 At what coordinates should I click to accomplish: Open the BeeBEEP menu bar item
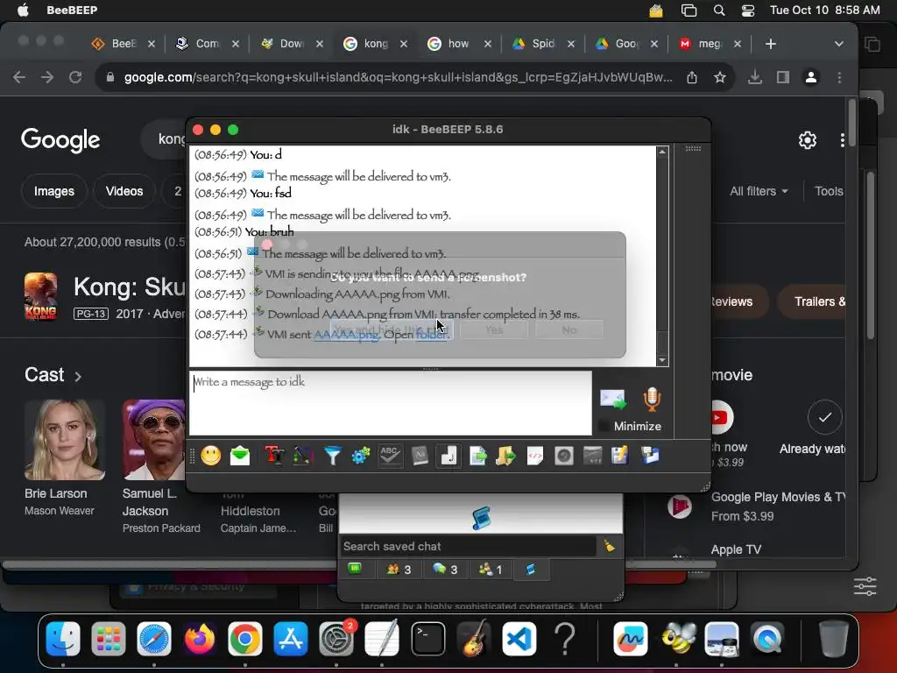coord(72,10)
